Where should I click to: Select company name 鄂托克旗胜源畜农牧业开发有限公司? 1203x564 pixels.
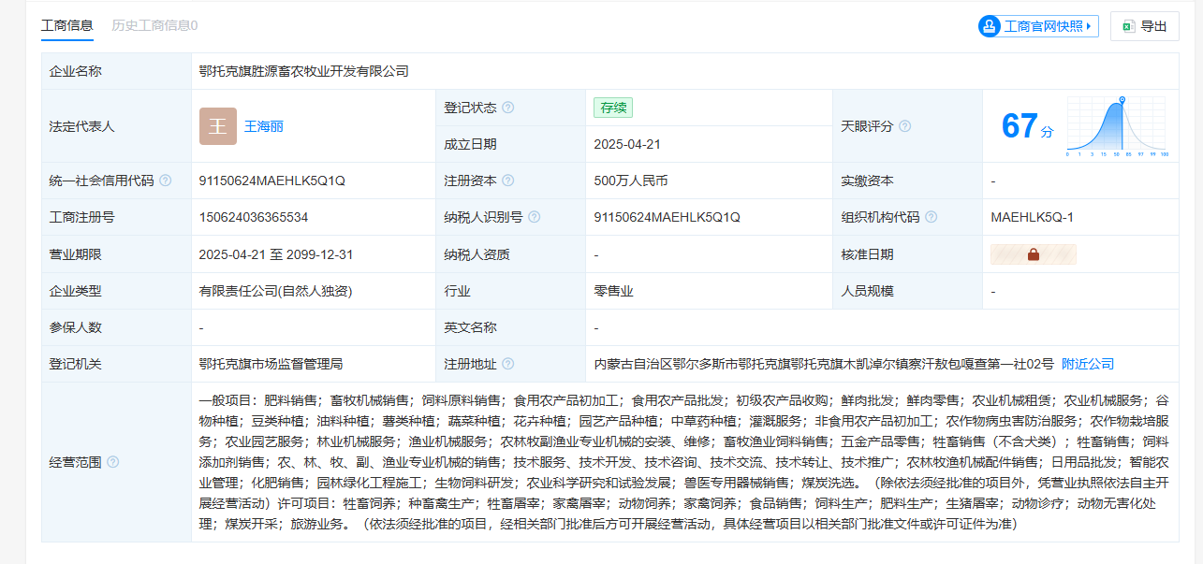[304, 71]
